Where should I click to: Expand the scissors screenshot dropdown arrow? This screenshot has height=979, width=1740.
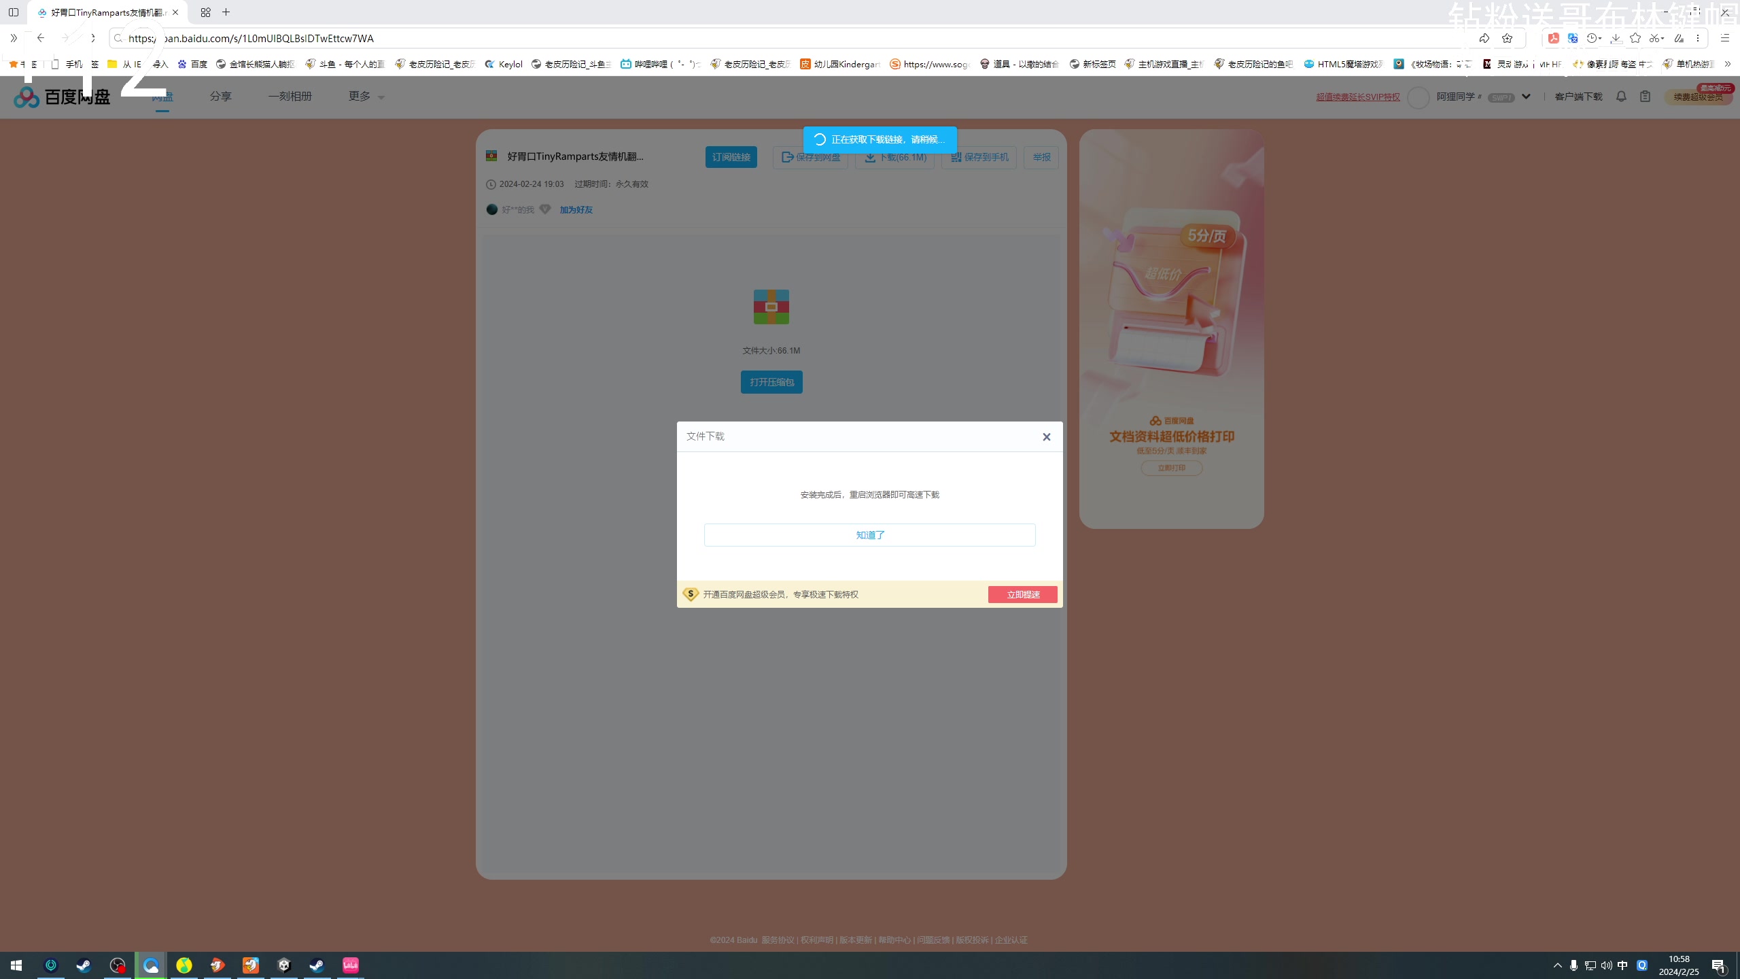1663,39
